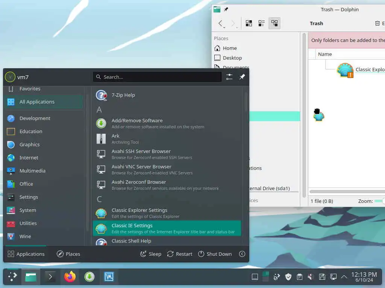Open the Graphics category
The image size is (385, 288).
click(44, 144)
